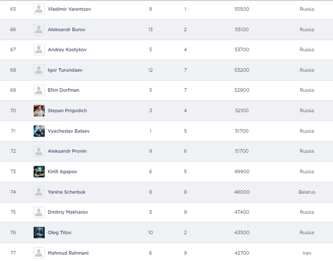Click Aleksandr Burov's default avatar icon
This screenshot has height=261, width=333.
pos(39,30)
